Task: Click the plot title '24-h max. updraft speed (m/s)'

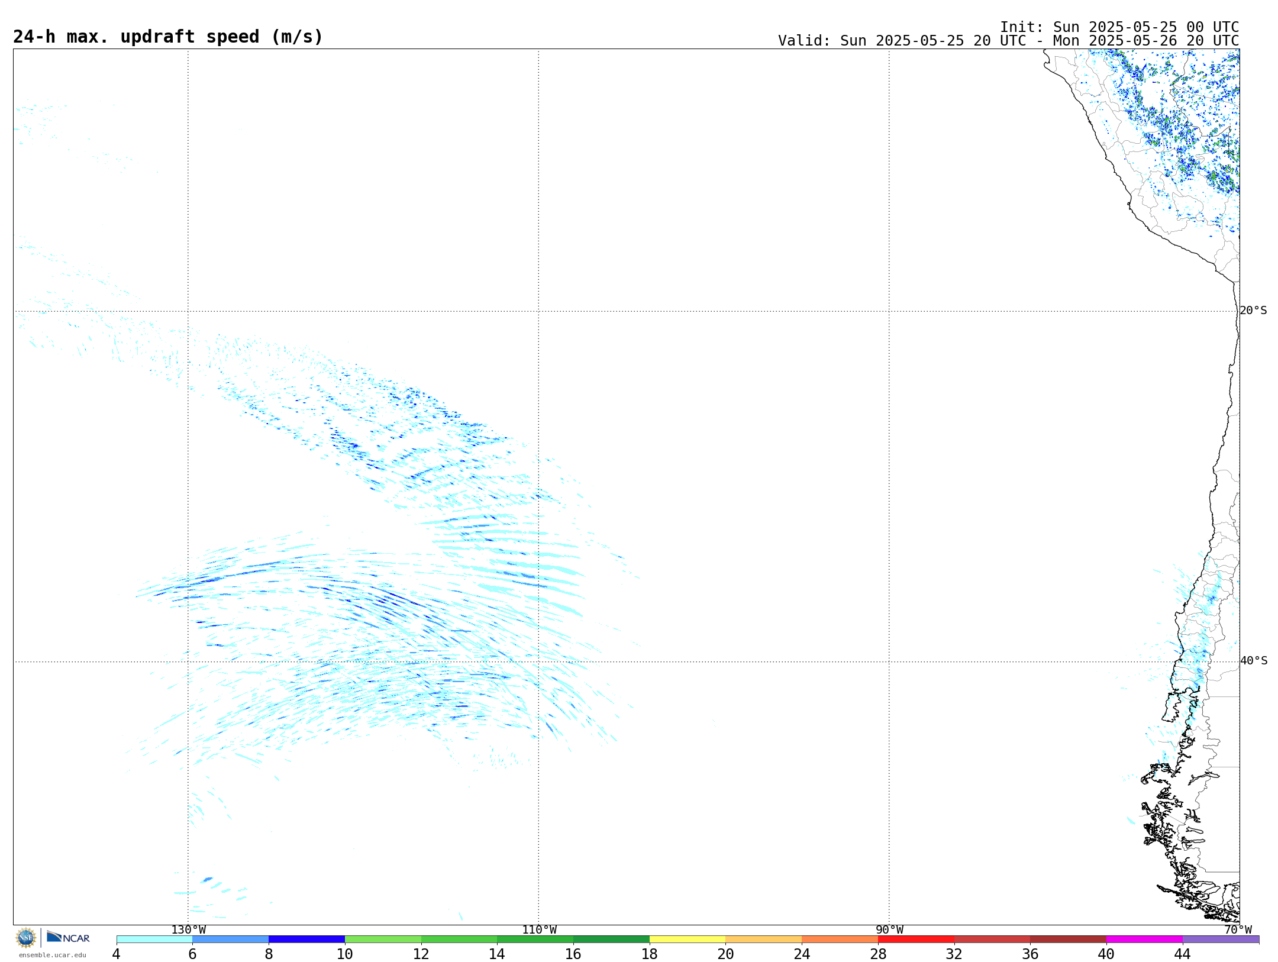Action: (x=168, y=37)
